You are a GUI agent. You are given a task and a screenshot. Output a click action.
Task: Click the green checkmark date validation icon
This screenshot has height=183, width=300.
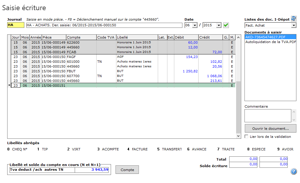coord(226,25)
